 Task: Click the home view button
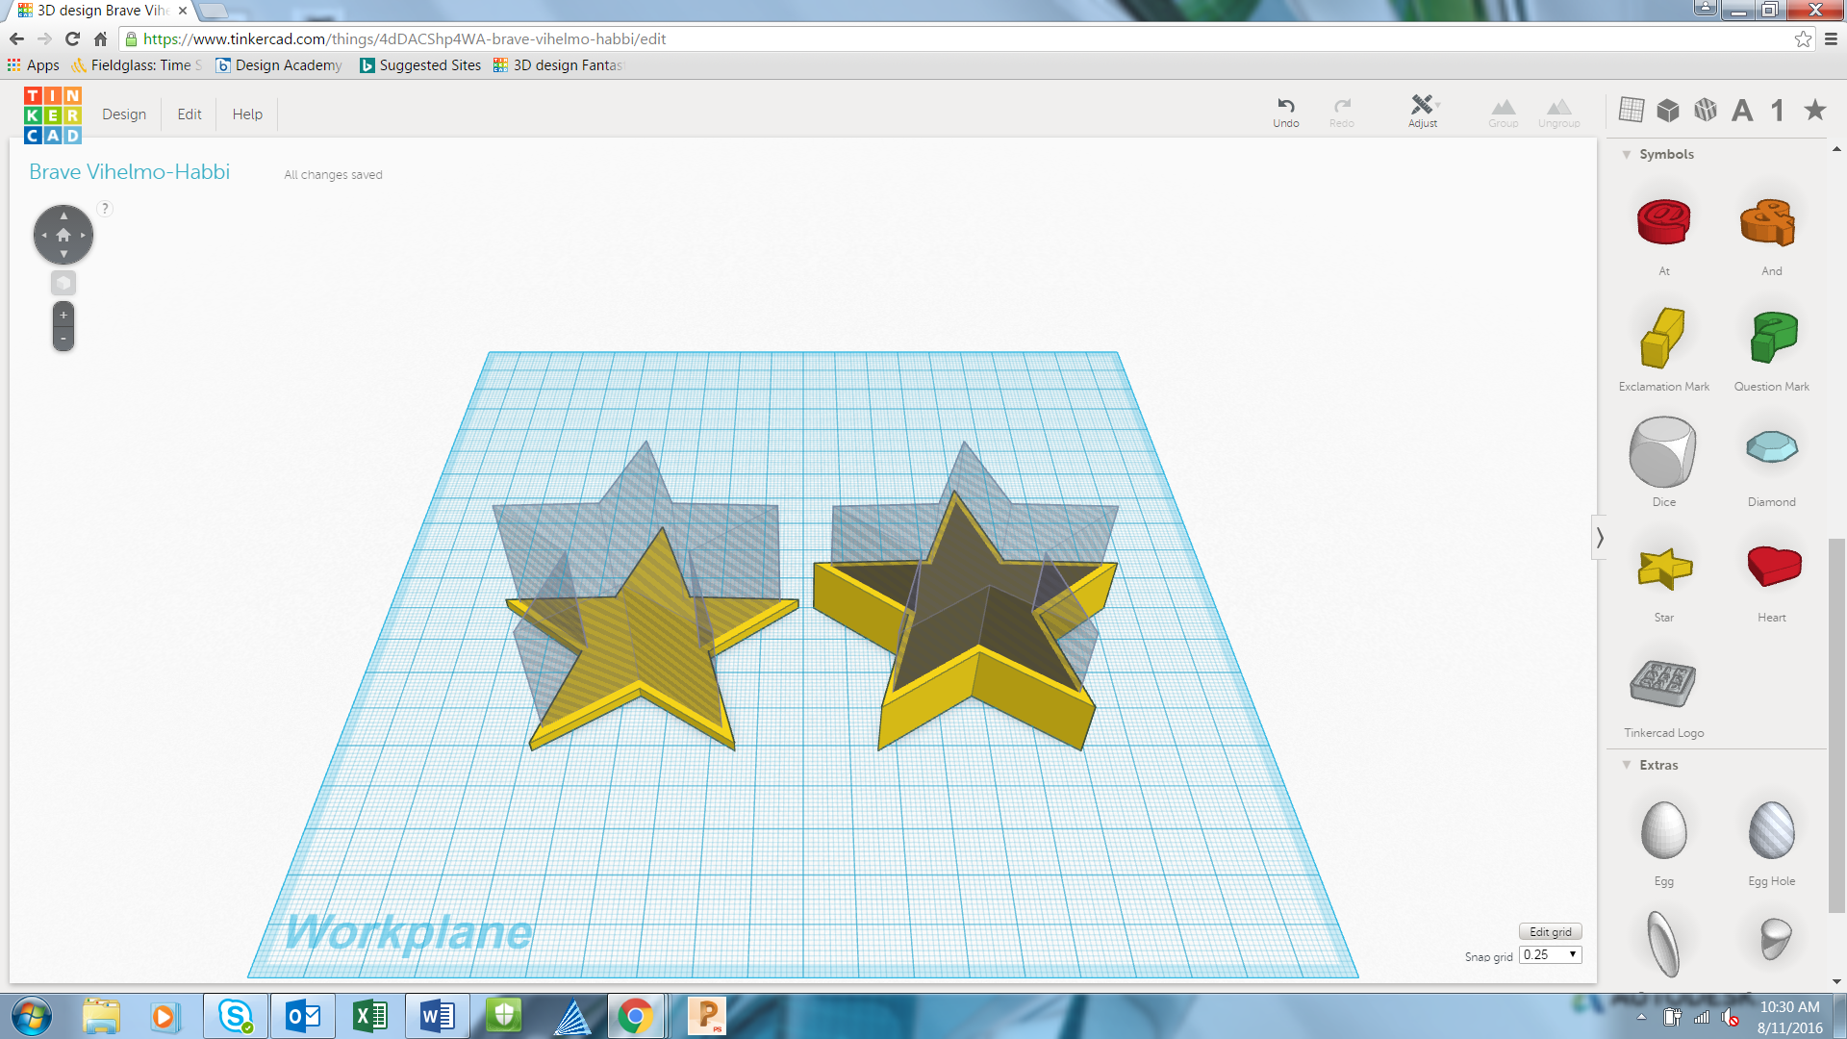[63, 235]
